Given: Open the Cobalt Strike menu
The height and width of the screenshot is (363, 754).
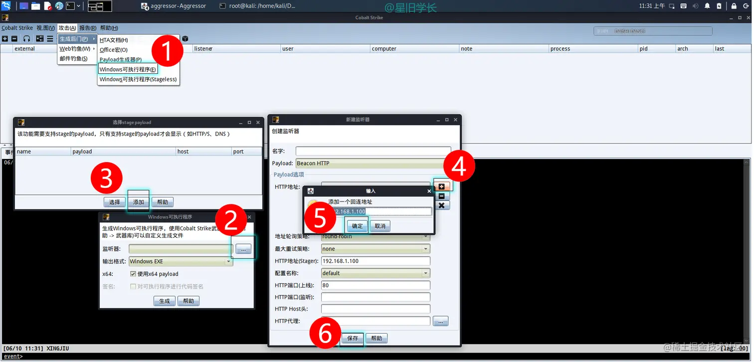Looking at the screenshot, I should [x=17, y=28].
